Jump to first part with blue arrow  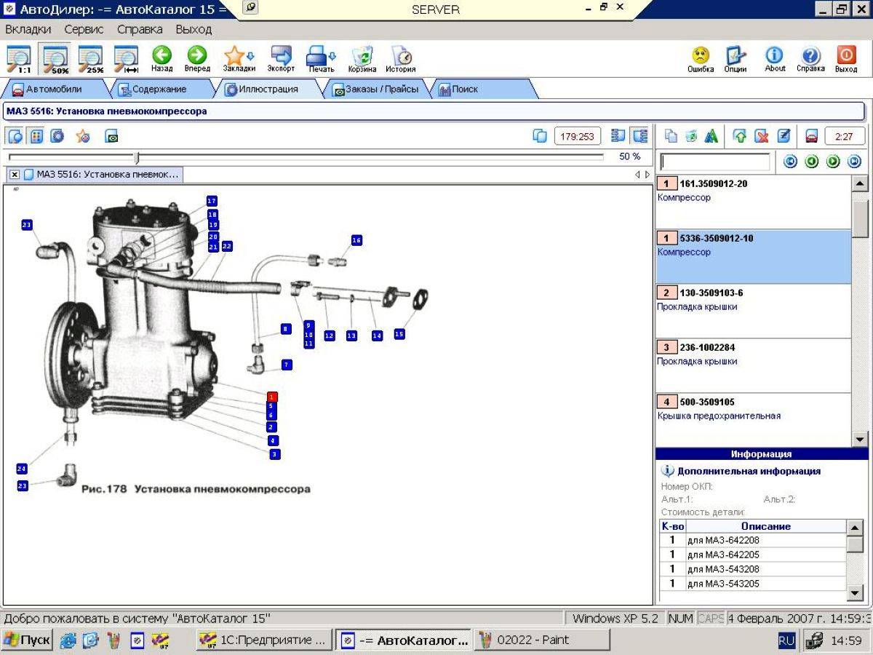pyautogui.click(x=790, y=162)
